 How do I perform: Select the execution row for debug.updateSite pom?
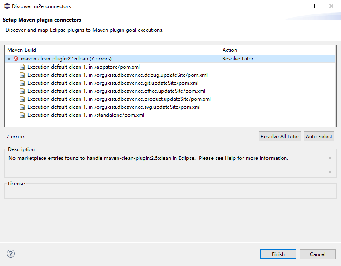[100, 75]
